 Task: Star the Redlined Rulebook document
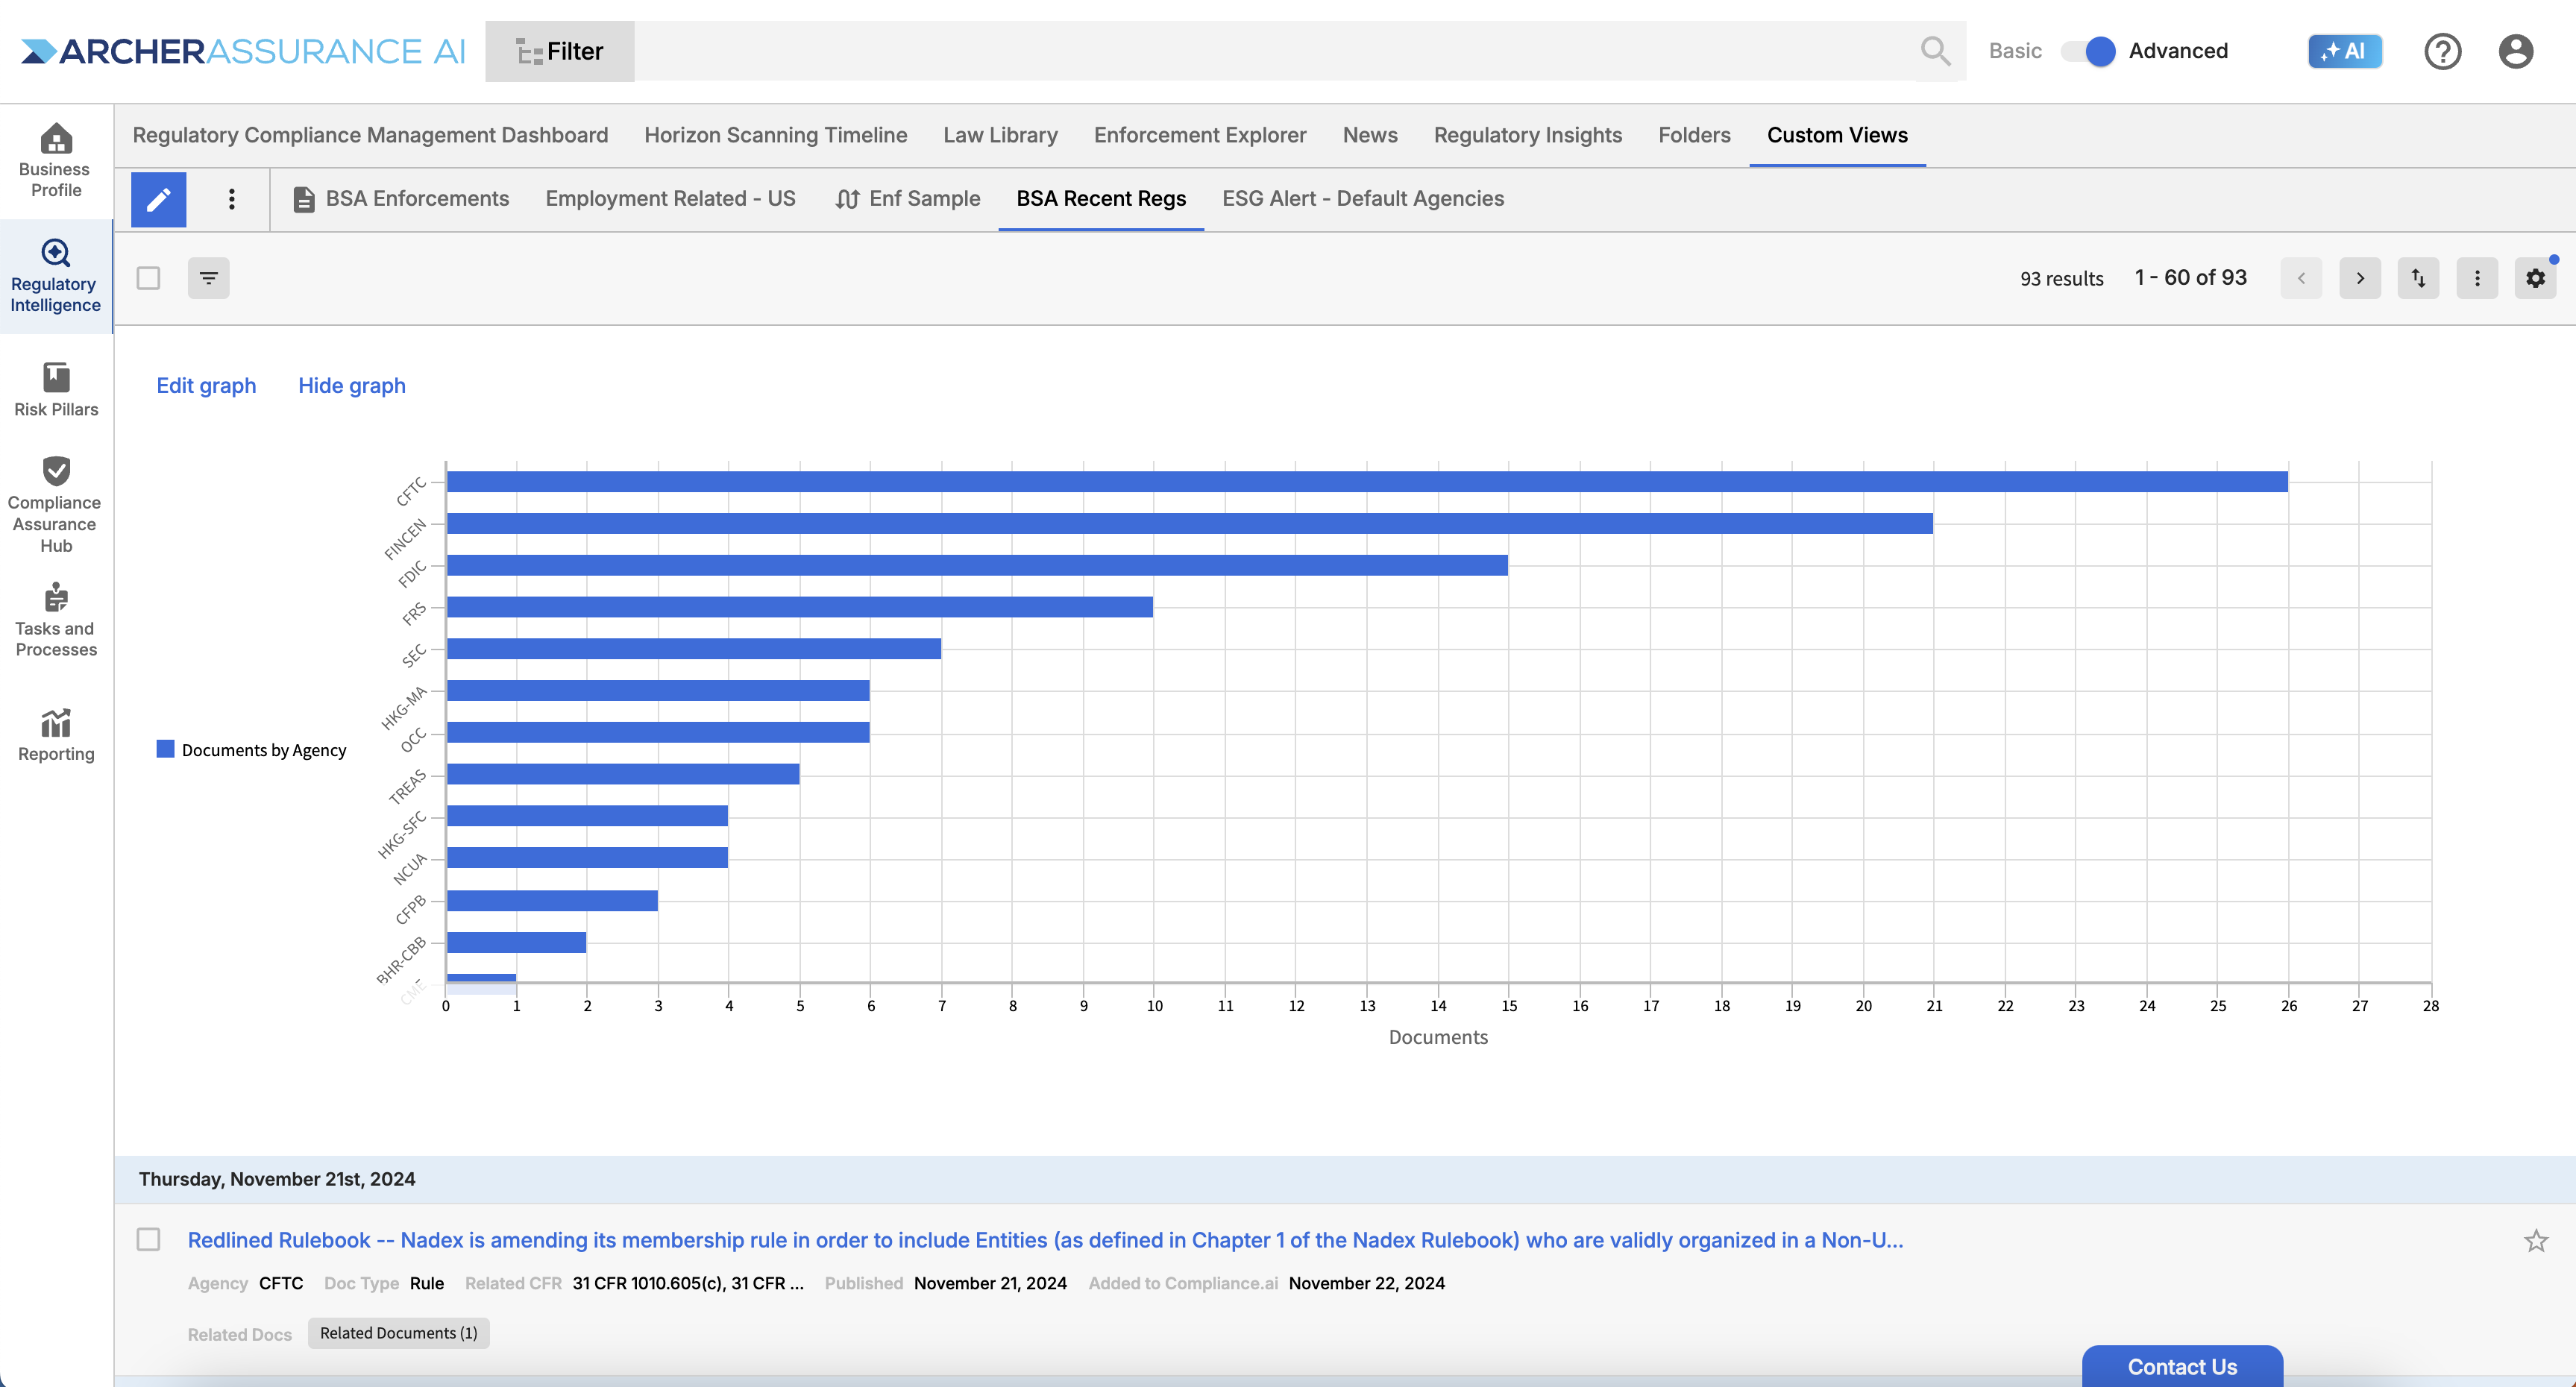tap(2535, 1241)
